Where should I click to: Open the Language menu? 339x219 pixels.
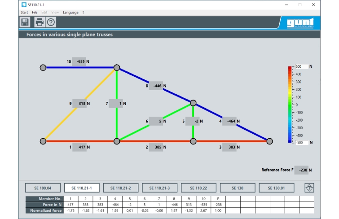point(70,12)
